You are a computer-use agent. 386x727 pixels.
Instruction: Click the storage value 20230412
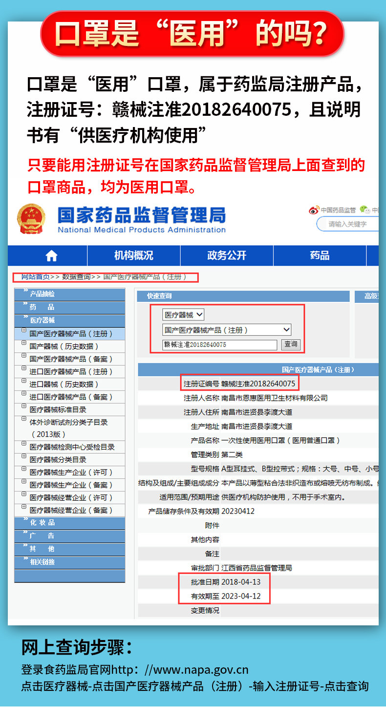click(x=238, y=512)
